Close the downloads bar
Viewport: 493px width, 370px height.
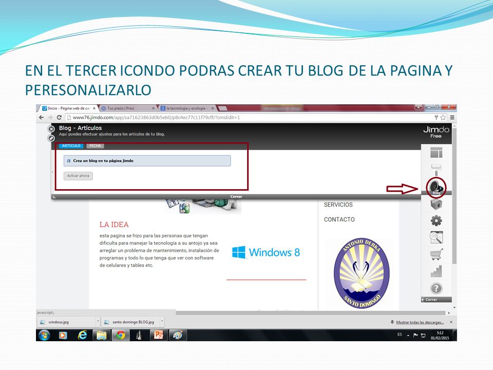451,322
